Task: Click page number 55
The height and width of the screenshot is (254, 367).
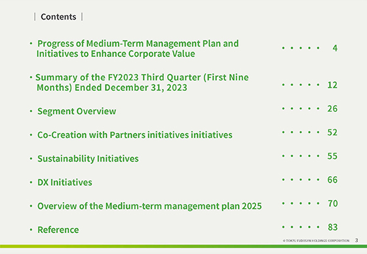Action: click(x=332, y=156)
